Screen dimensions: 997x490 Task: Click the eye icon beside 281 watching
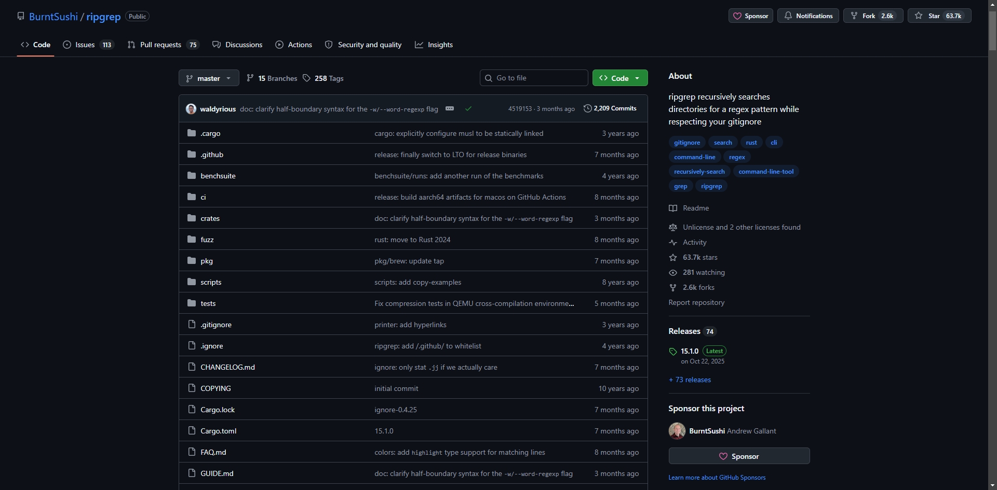673,273
